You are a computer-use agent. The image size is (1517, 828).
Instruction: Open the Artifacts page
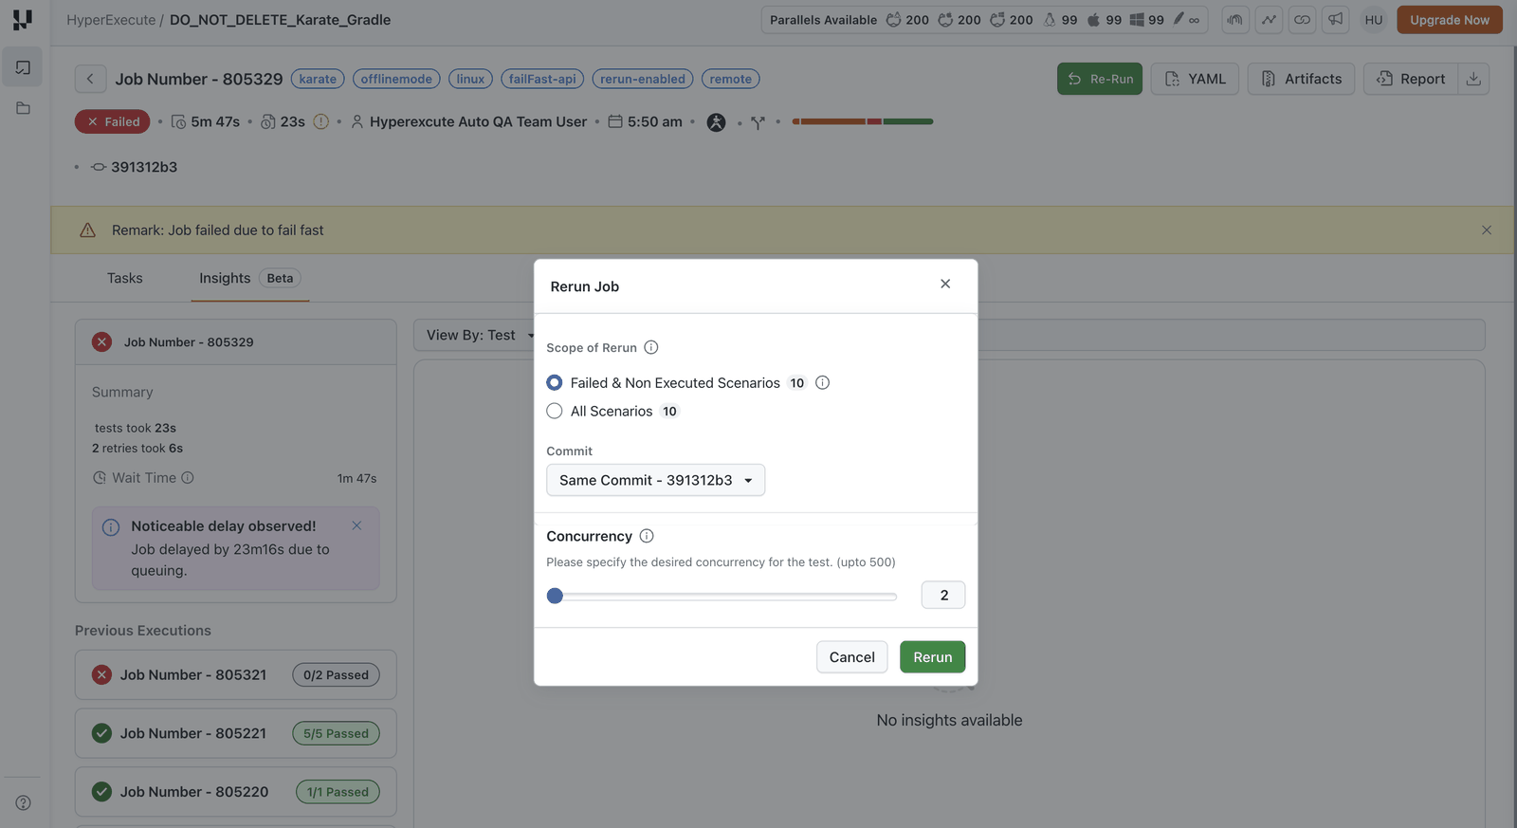coord(1301,79)
